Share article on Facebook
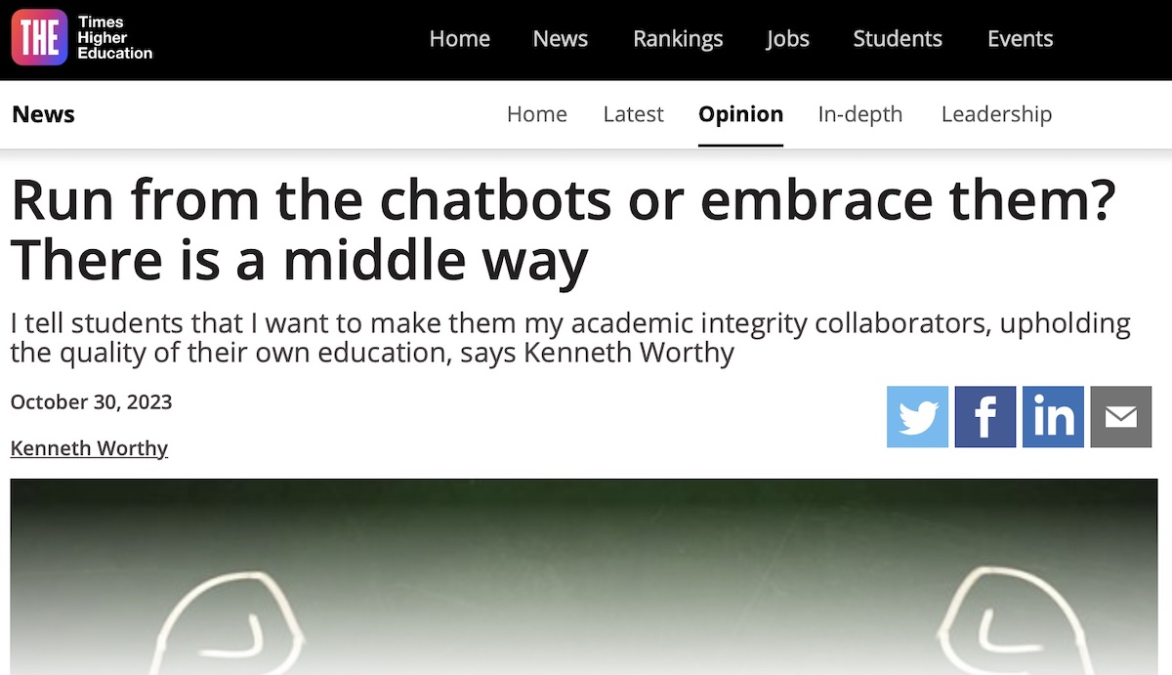The width and height of the screenshot is (1172, 675). (x=984, y=417)
